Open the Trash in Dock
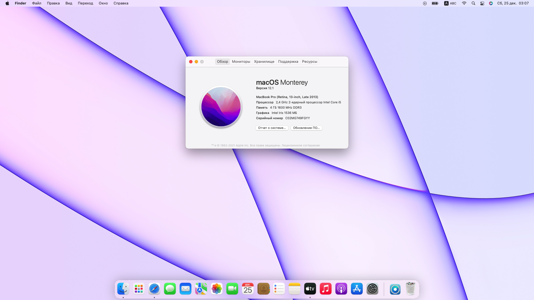 411,289
